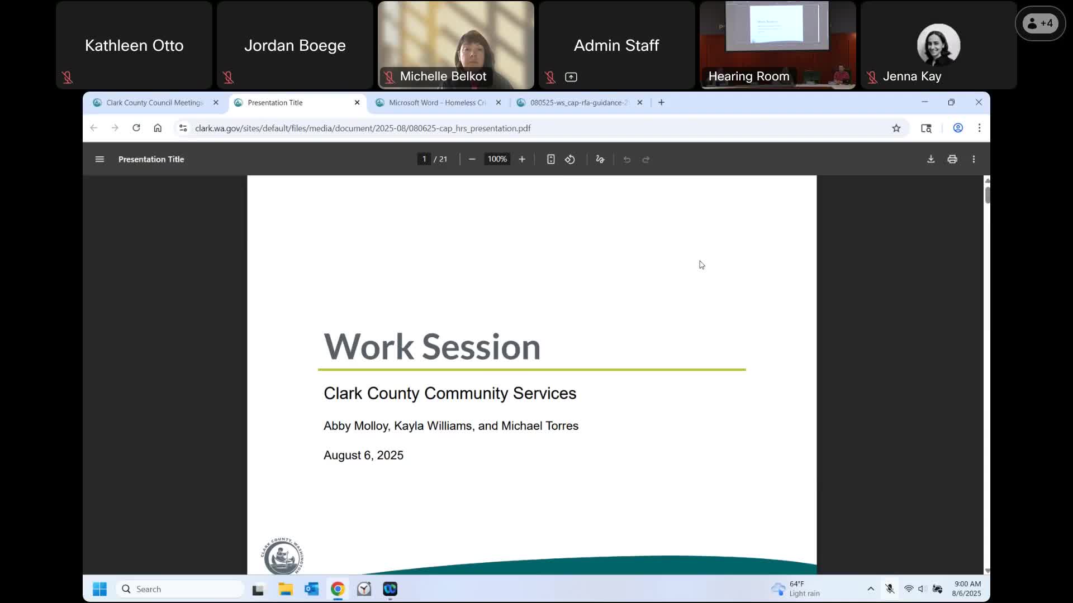
Task: Switch to Clark County Council Meetings tab
Action: pyautogui.click(x=154, y=103)
